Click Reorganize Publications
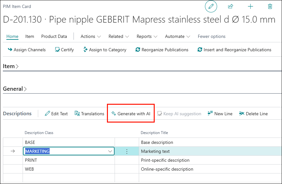This screenshot has width=282, height=184. pyautogui.click(x=162, y=50)
